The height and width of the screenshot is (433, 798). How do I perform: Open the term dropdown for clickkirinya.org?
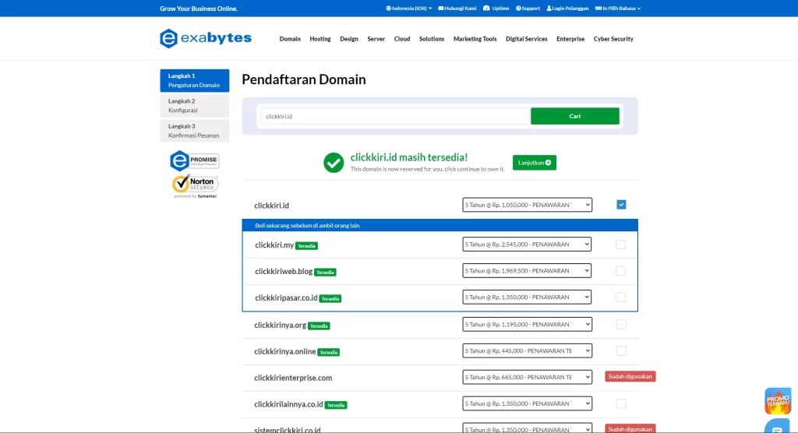(528, 324)
